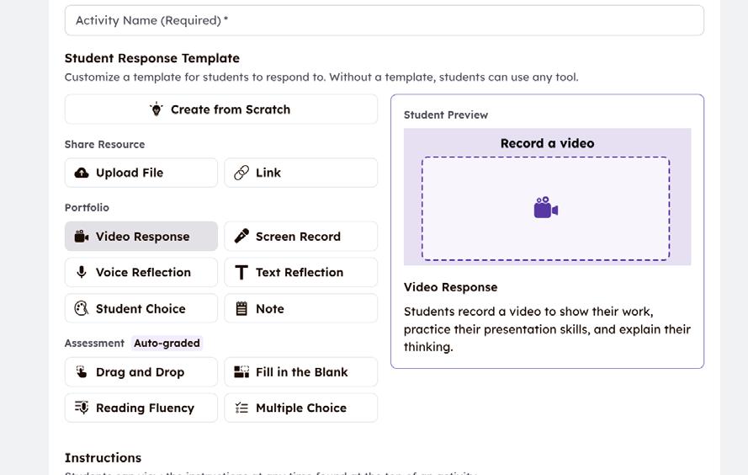Focus the Activity Name required field
This screenshot has width=748, height=475.
point(384,20)
